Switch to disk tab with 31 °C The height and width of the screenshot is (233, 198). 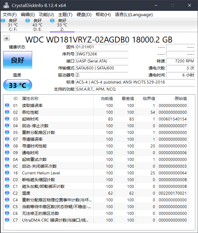tap(13, 25)
